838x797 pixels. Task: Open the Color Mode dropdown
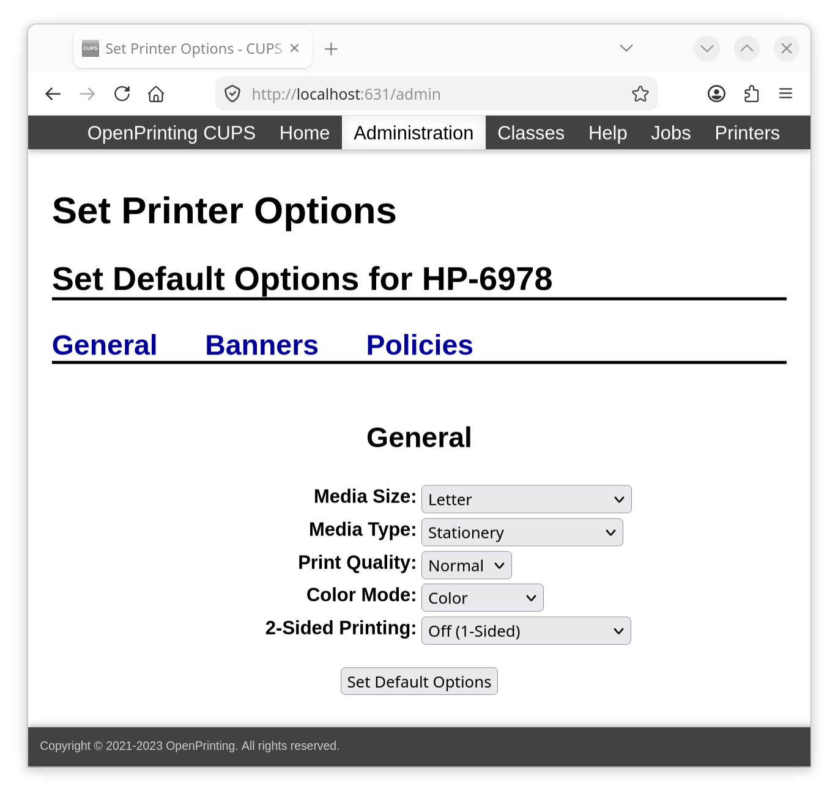(x=481, y=597)
